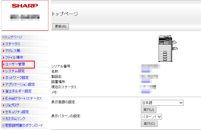The height and width of the screenshot is (131, 201).
Task: Click the square bullet beside カスタムリンク
Action: pos(4,119)
